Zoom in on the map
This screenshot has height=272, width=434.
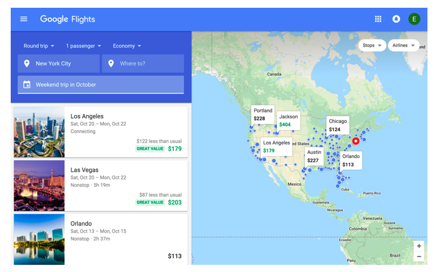(419, 246)
